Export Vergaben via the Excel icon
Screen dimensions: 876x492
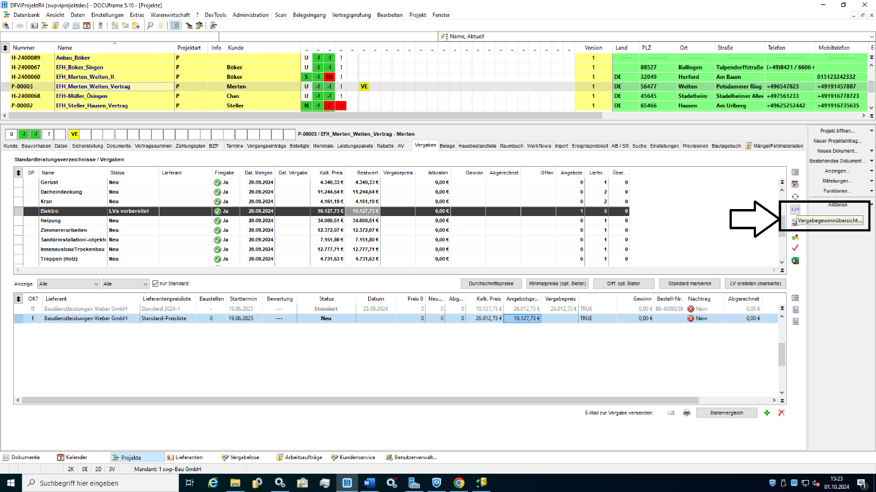pyautogui.click(x=795, y=260)
